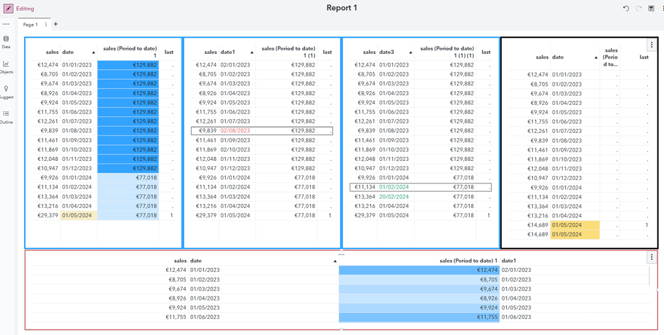Select the red 02/08/2023 date cell
The height and width of the screenshot is (335, 664).
[x=235, y=131]
